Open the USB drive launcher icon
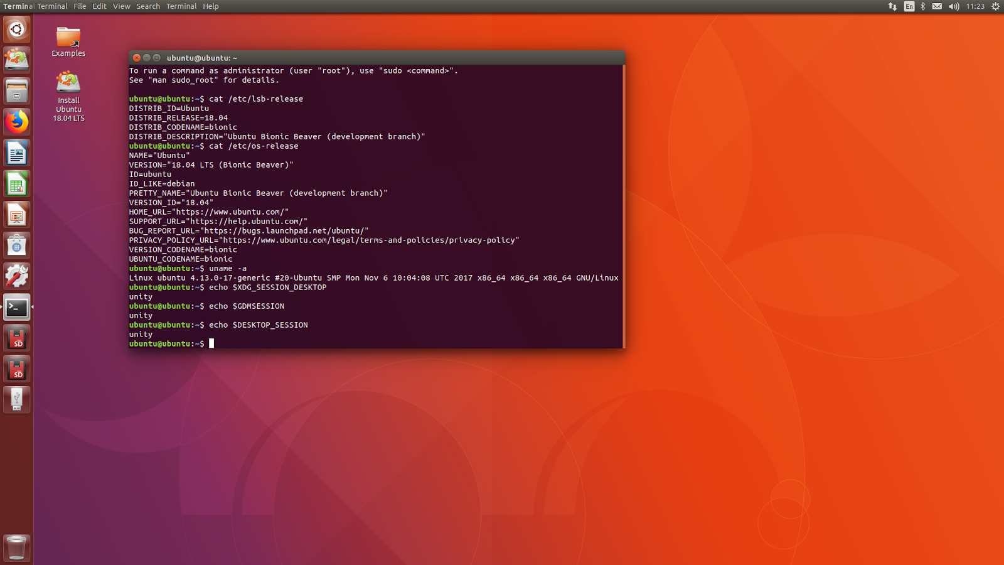Image resolution: width=1004 pixels, height=565 pixels. point(17,399)
